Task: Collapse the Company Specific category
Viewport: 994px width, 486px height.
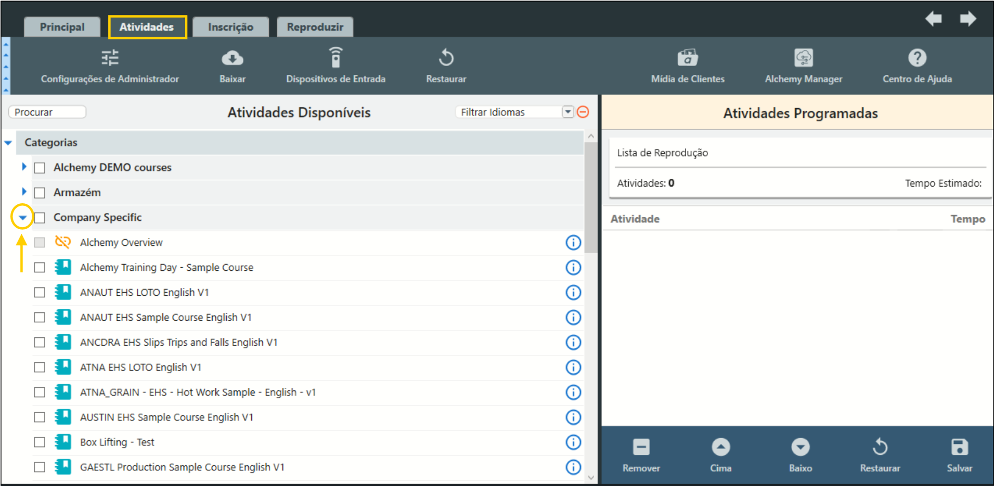Action: [x=22, y=218]
